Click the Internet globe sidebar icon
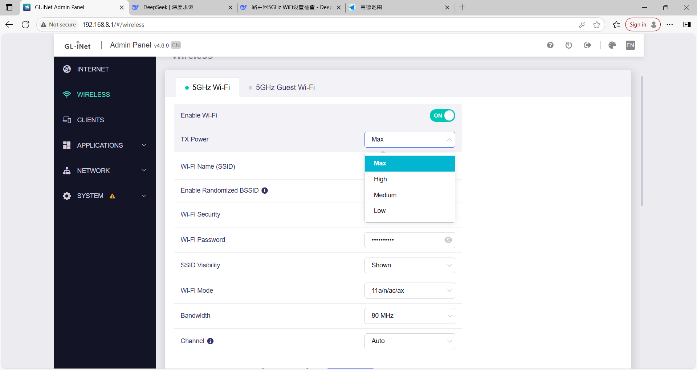 coord(67,69)
